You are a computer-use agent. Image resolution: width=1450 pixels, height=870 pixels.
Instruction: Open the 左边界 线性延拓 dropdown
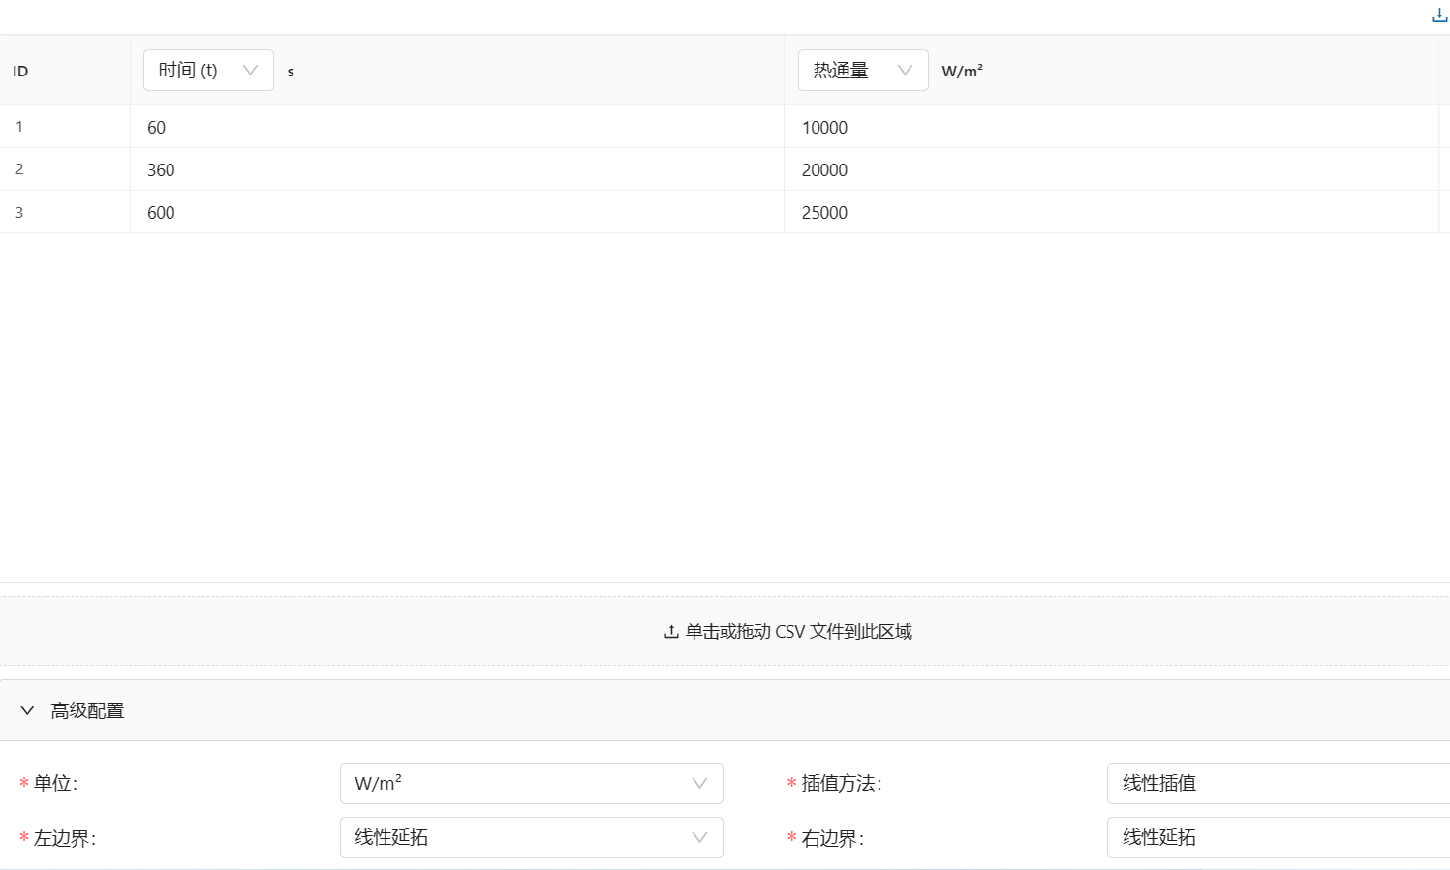pos(531,837)
